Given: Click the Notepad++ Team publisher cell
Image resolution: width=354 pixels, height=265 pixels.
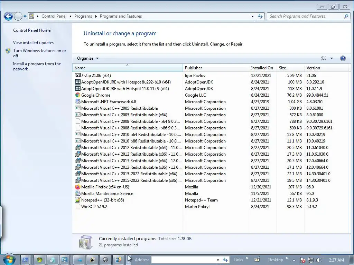Looking at the screenshot, I should tap(202, 200).
